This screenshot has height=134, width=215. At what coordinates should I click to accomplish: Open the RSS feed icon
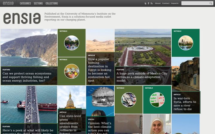coord(151,3)
